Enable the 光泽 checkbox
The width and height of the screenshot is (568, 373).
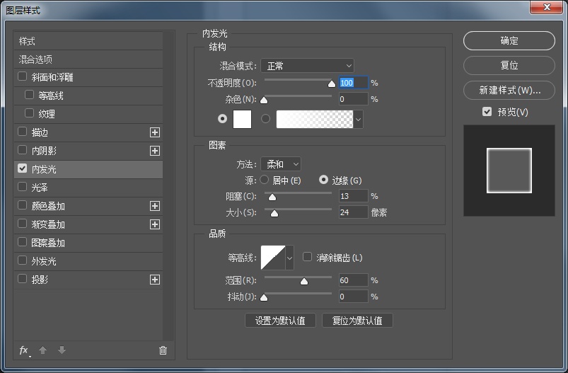pos(22,187)
